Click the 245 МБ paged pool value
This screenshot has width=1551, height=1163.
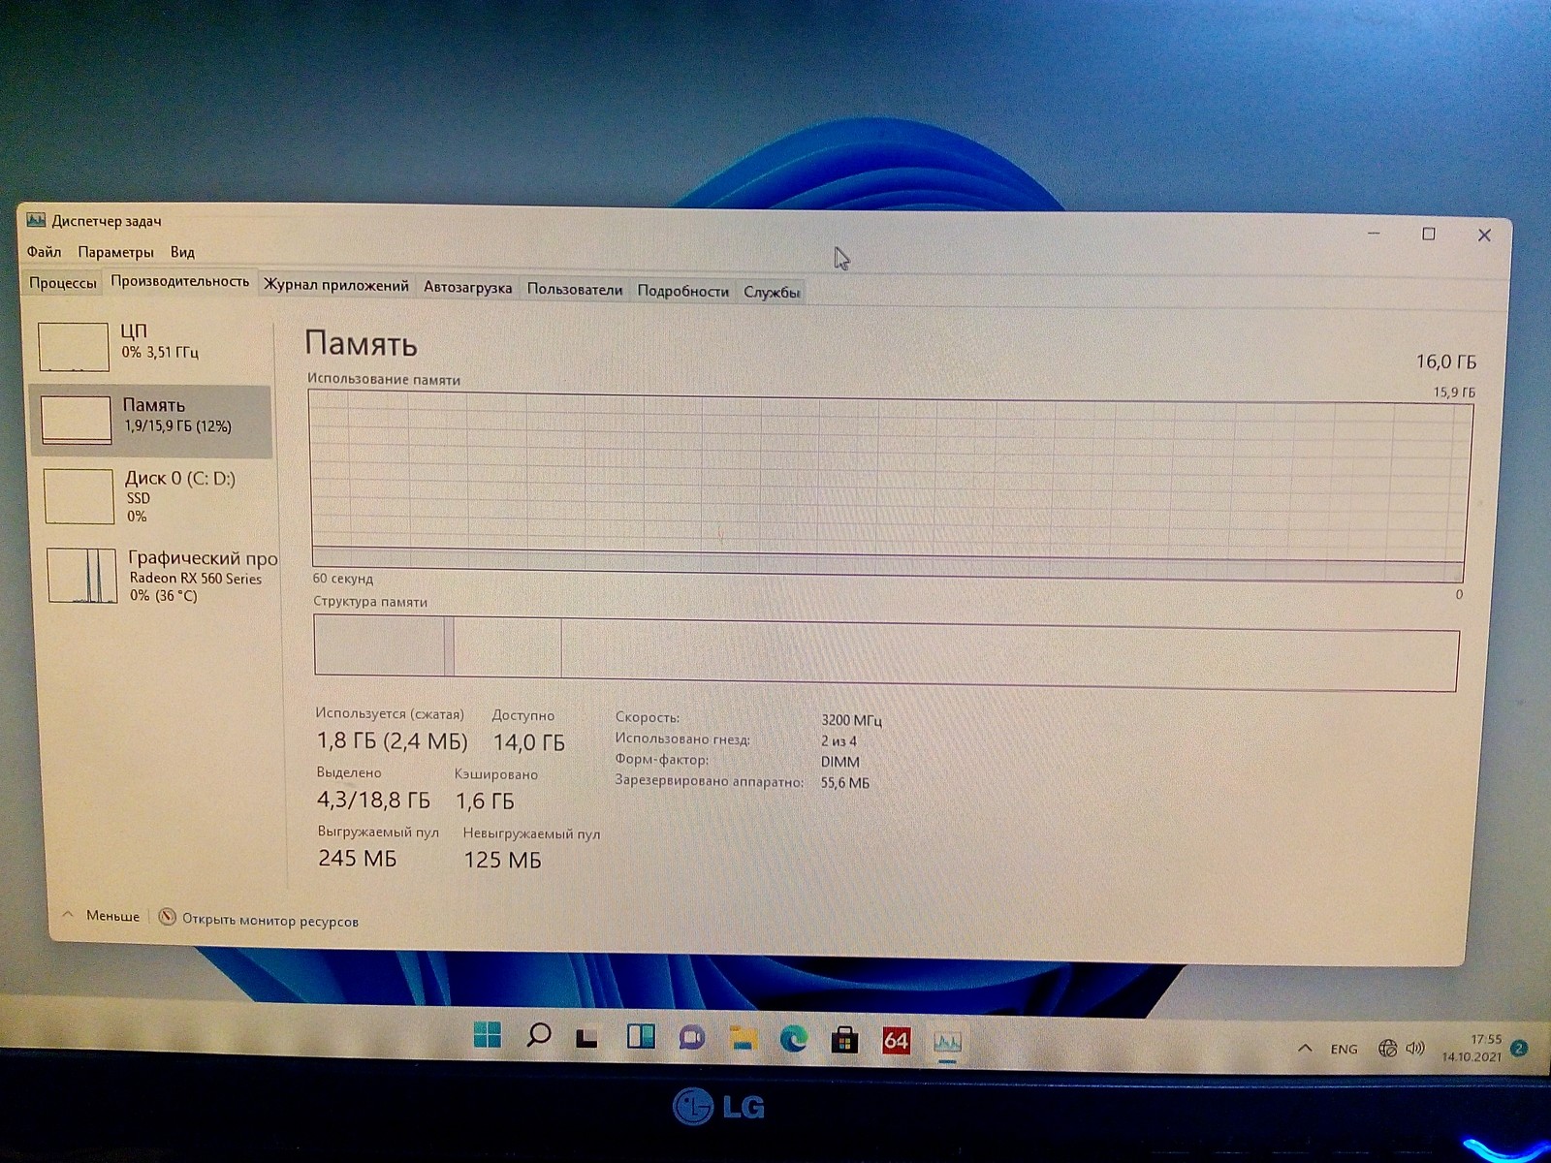(x=357, y=858)
